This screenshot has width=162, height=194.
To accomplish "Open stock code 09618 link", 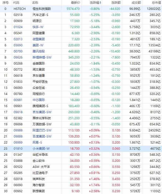I will point(18,112).
